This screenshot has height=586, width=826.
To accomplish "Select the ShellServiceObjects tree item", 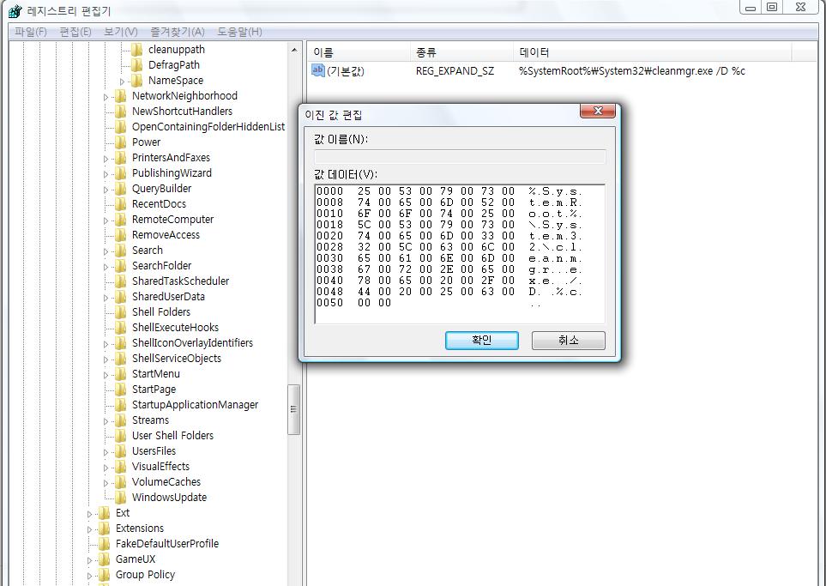I will point(177,359).
